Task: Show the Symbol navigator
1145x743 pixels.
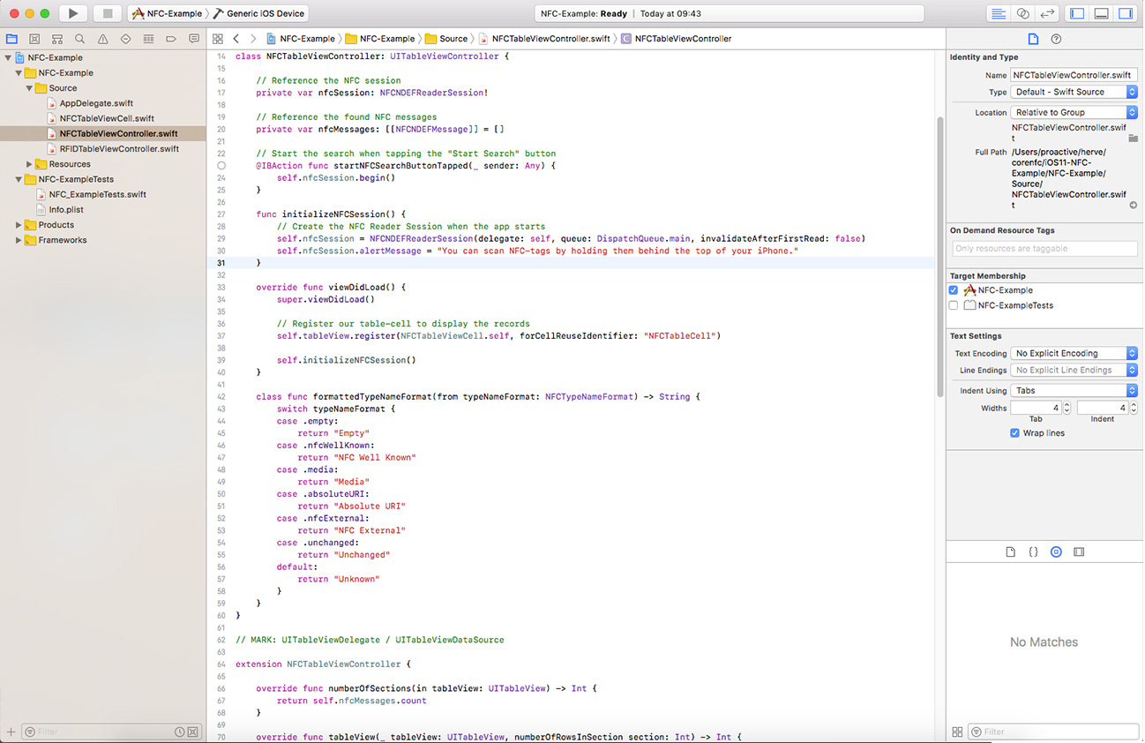Action: coord(34,39)
